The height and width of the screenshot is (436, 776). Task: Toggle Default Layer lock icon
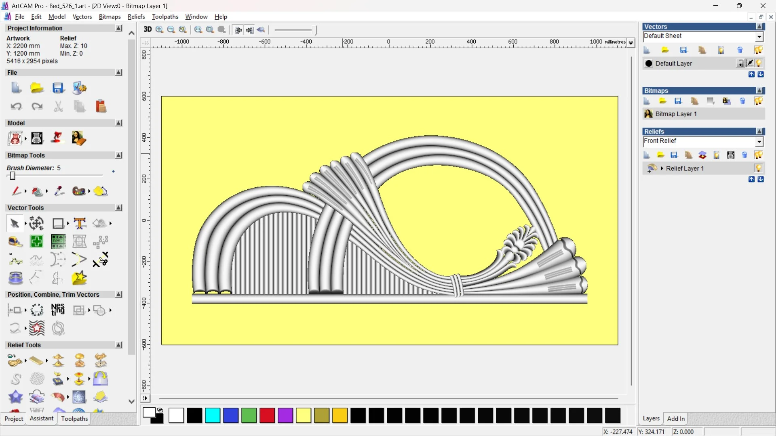pos(740,63)
